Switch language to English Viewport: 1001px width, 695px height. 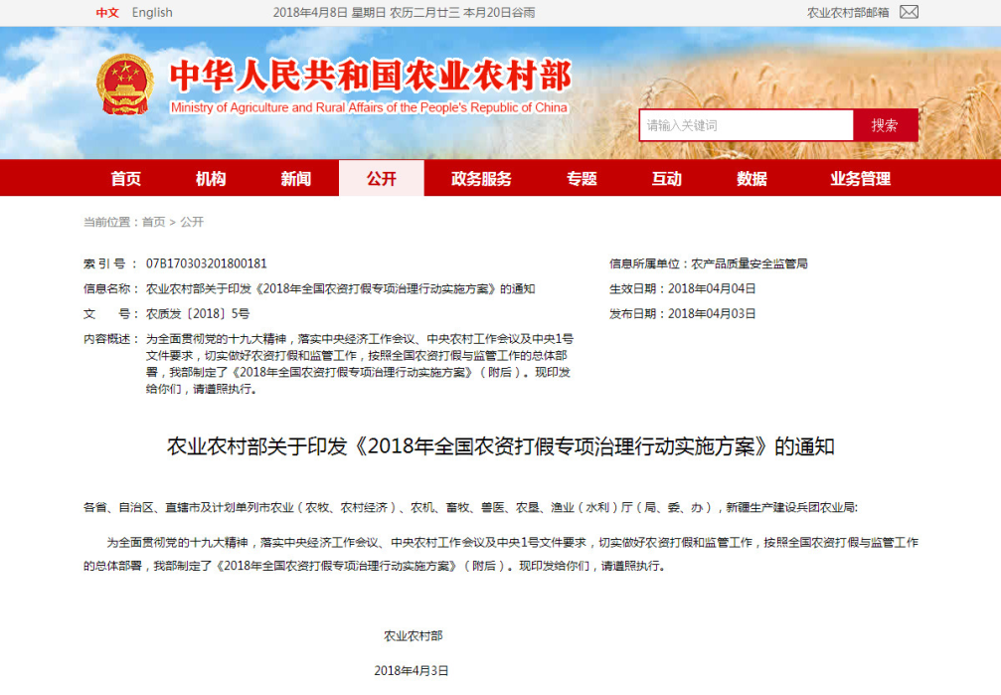(152, 13)
